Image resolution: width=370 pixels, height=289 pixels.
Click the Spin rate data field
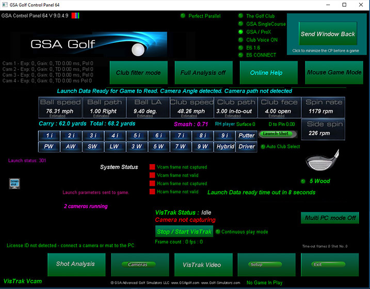click(324, 106)
